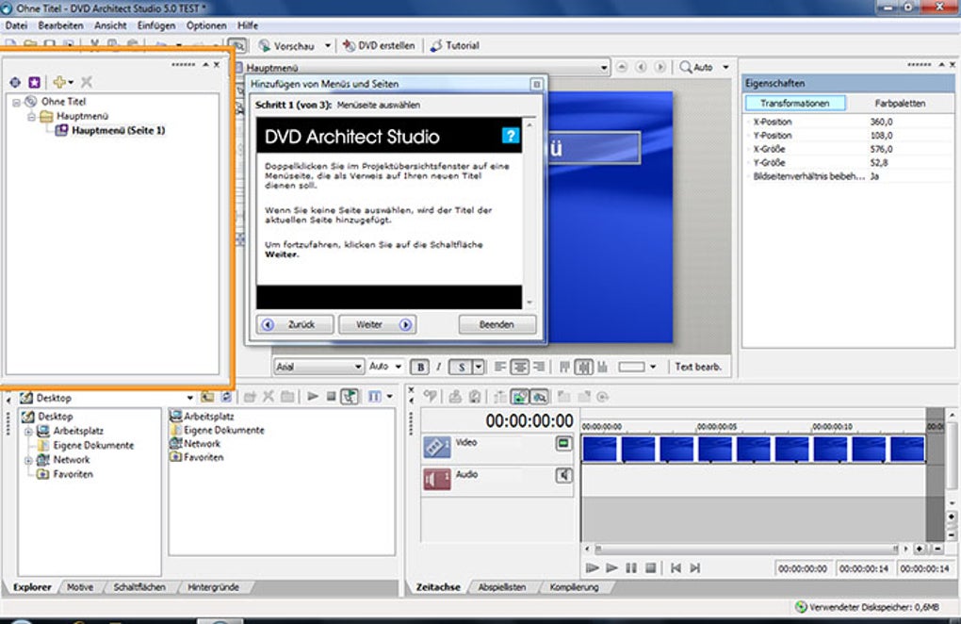Select Hauptmenü (Seite 1) in project tree
This screenshot has height=624, width=961.
point(118,130)
